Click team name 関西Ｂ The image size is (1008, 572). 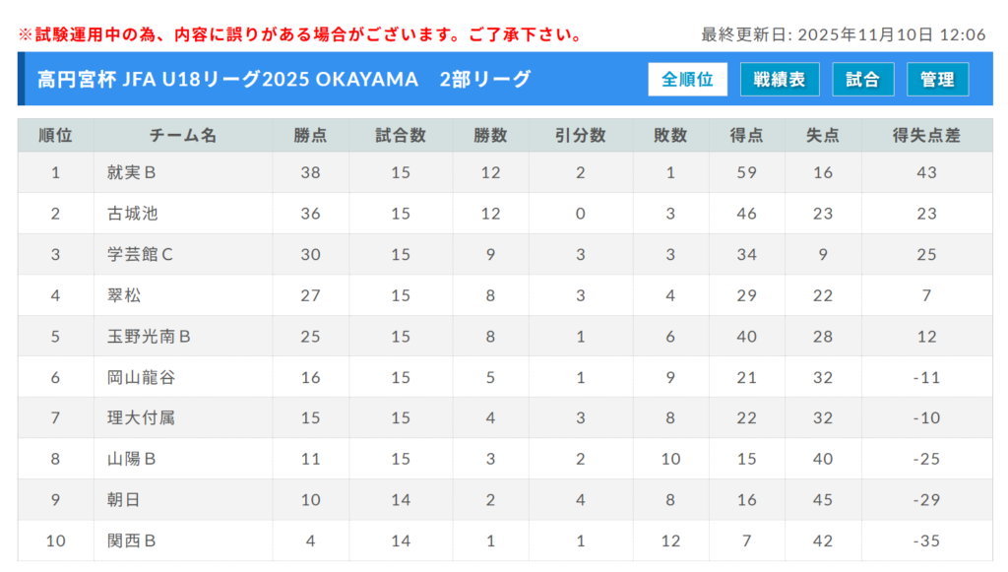click(132, 540)
